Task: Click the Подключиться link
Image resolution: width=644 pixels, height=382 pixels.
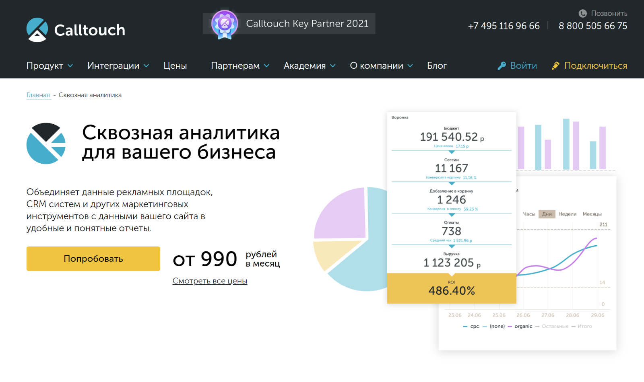Action: pyautogui.click(x=596, y=66)
